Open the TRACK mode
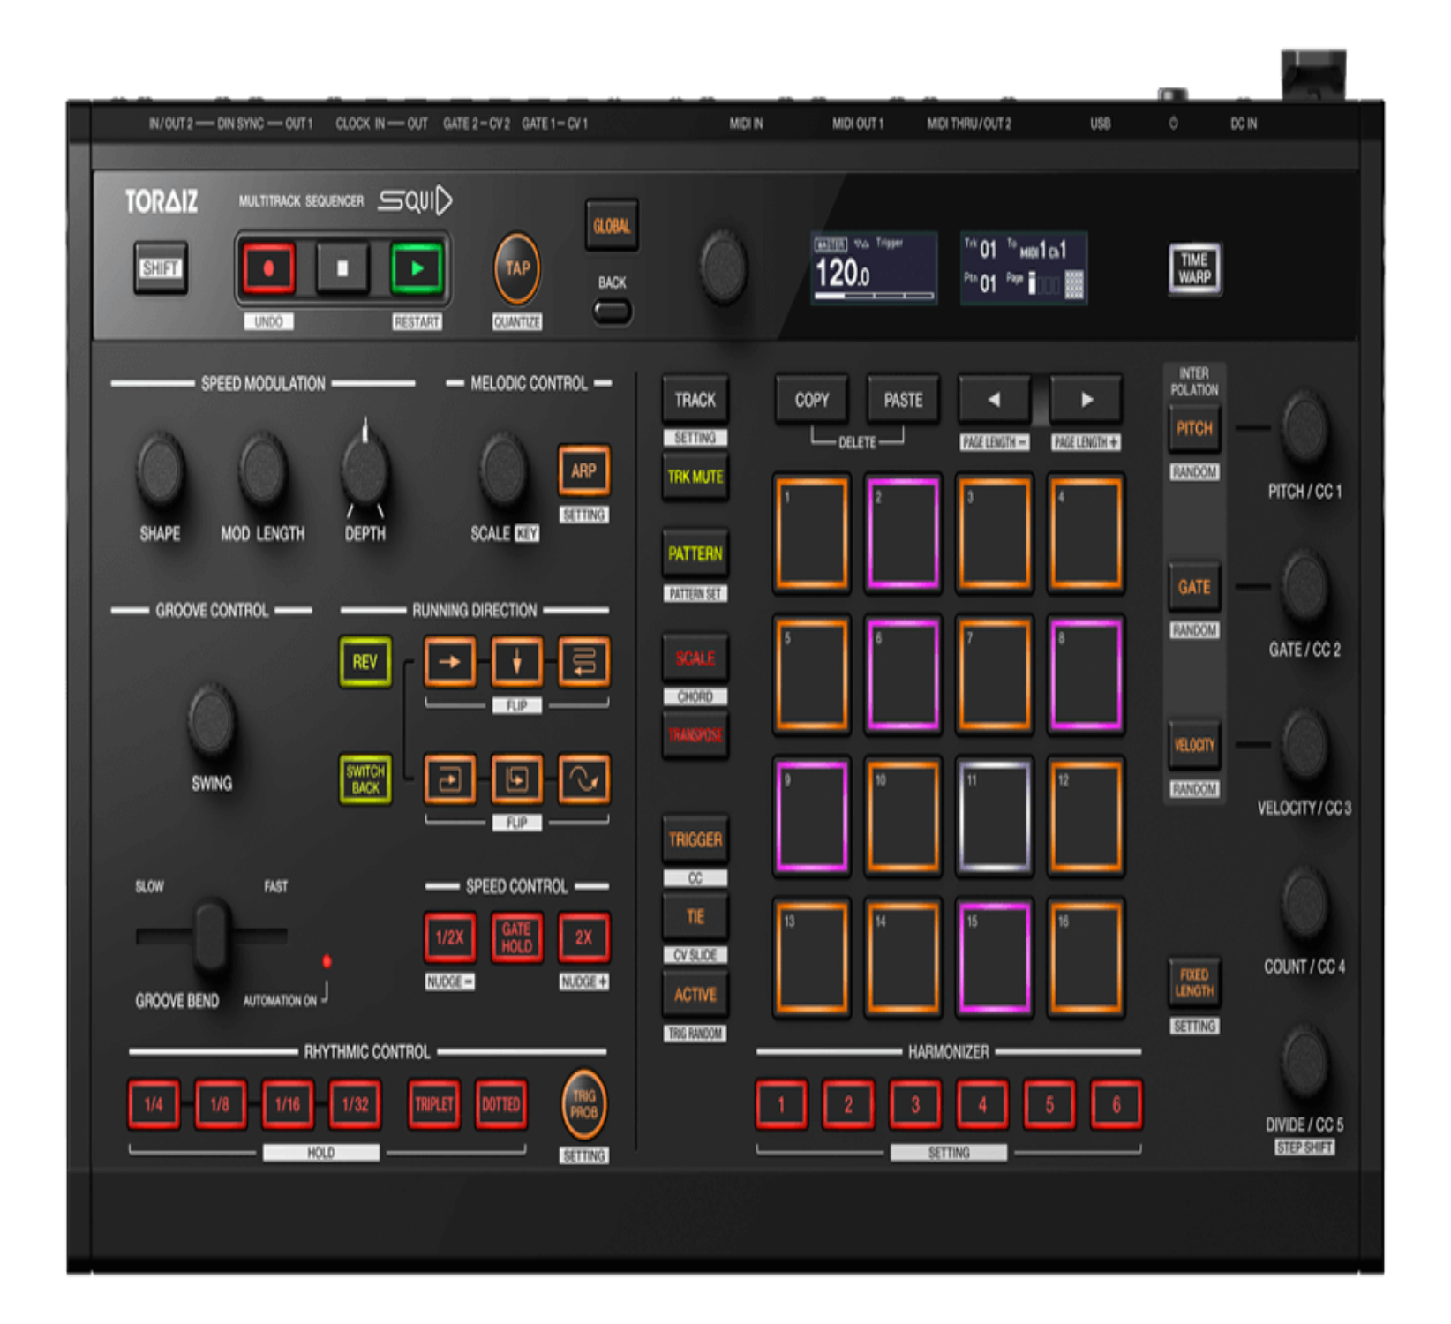Image resolution: width=1451 pixels, height=1324 pixels. click(x=695, y=400)
